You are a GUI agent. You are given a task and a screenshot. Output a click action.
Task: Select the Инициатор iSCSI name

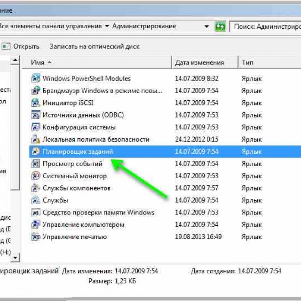68,103
